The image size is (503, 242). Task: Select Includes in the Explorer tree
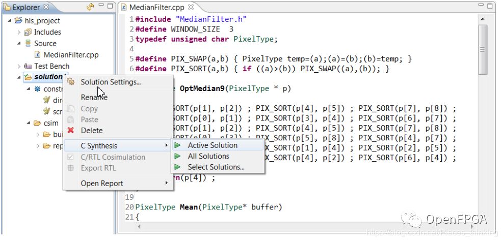tap(47, 32)
